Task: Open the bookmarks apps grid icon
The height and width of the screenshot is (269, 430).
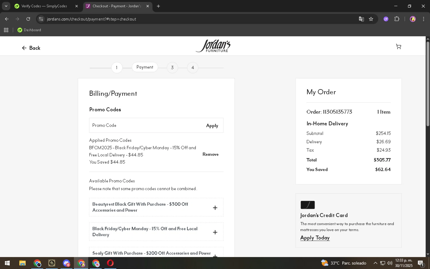Action: click(6, 30)
